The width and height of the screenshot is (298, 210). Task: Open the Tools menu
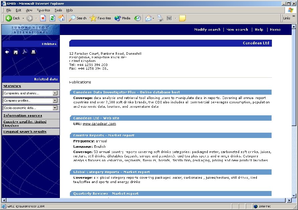point(59,10)
